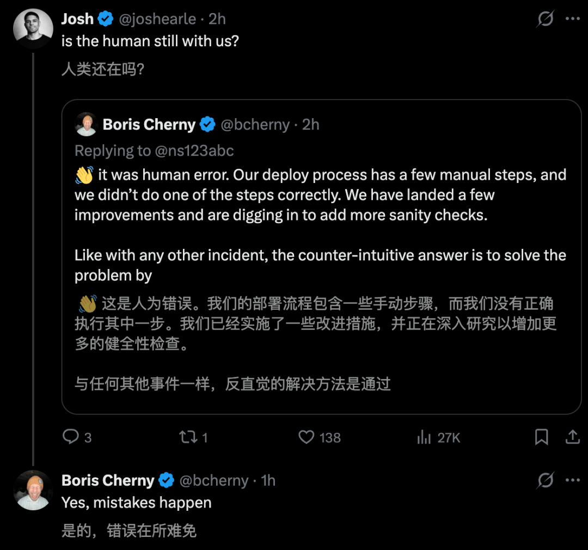Screen dimensions: 588x550
Task: Click Grok icon on Boris's reply
Action: coord(546,480)
